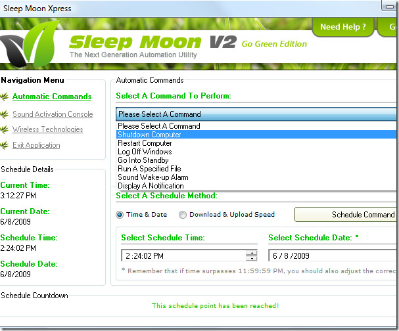Increase schedule time with up spinner arrow
Screen dimensions: 399x331
(x=252, y=253)
